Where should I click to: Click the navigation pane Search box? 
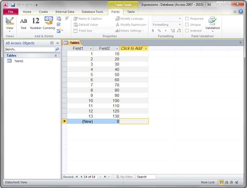point(30,49)
